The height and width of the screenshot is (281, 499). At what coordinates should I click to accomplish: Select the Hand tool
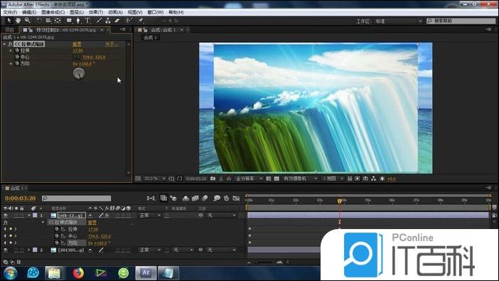click(x=18, y=21)
